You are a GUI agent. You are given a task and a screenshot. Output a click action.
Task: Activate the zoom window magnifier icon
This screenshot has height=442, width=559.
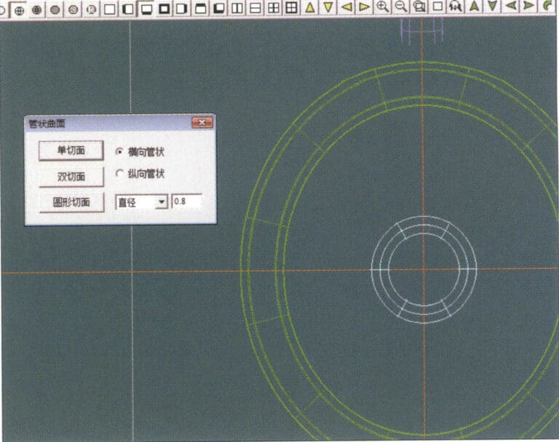pos(419,7)
